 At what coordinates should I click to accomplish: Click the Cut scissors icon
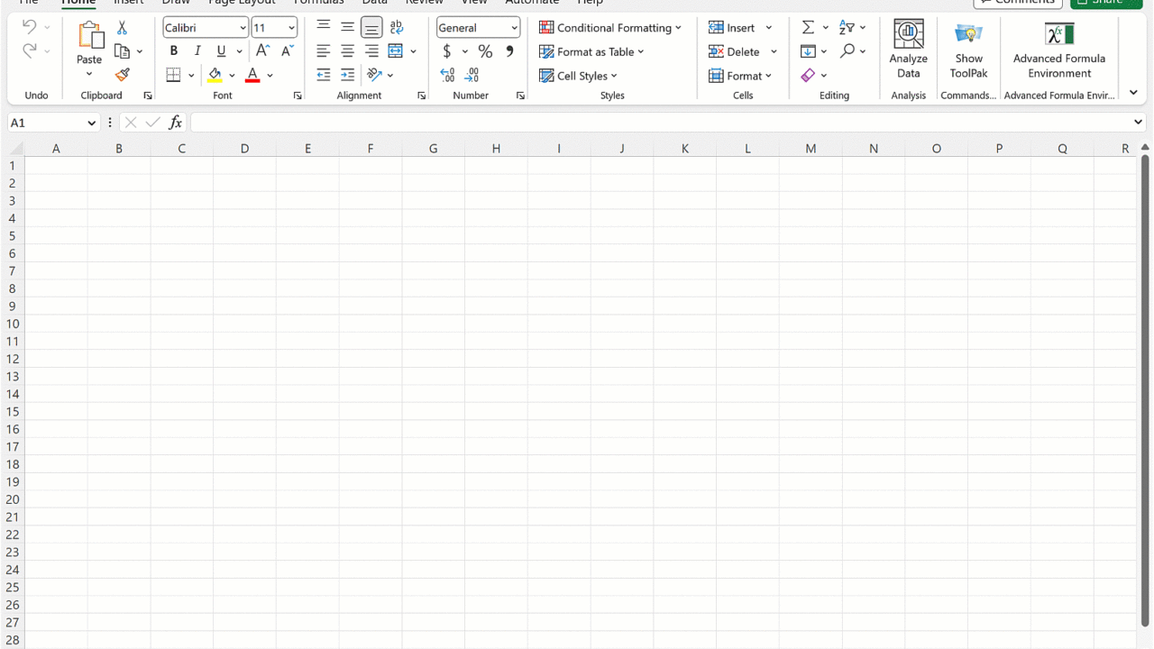[123, 28]
